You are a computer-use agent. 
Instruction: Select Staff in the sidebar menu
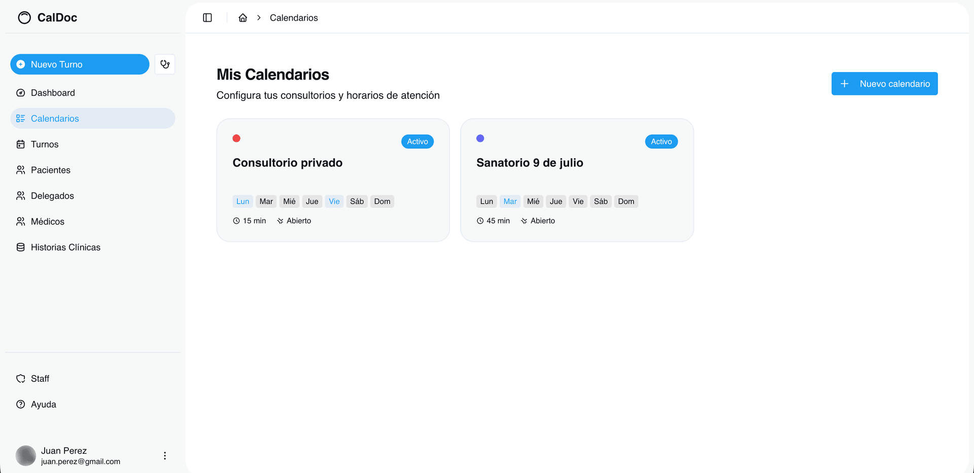(x=40, y=378)
